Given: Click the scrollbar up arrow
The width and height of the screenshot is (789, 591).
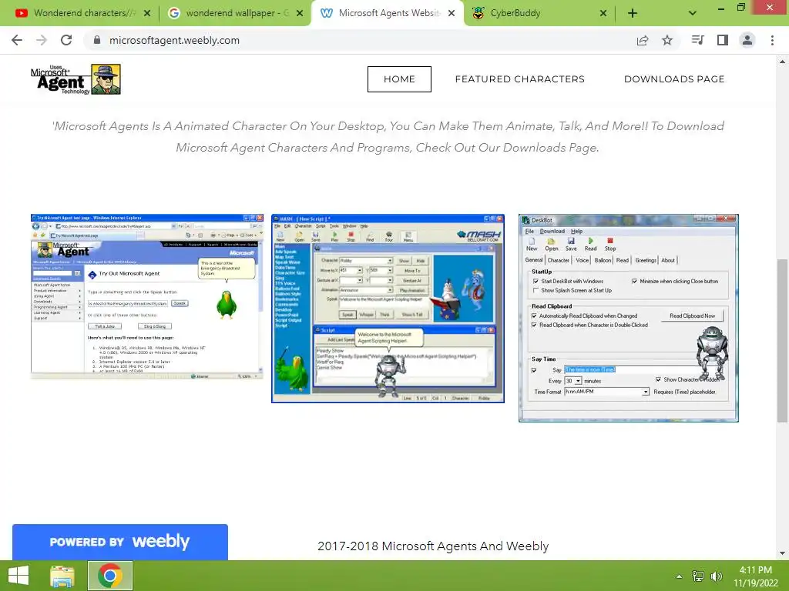Looking at the screenshot, I should 782,62.
